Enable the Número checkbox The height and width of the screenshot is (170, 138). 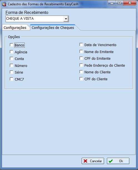(11, 65)
